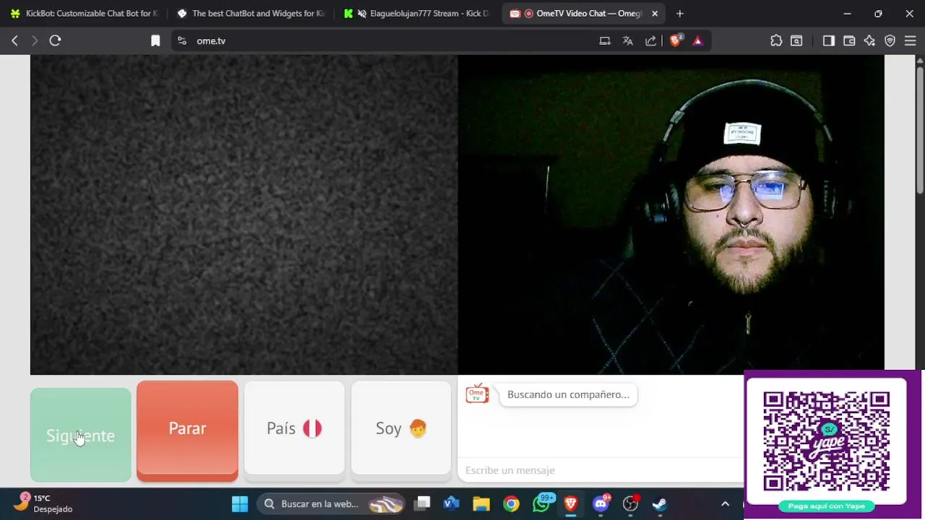925x520 pixels.
Task: Close the OmeTV Video Chat tab
Action: pos(655,14)
